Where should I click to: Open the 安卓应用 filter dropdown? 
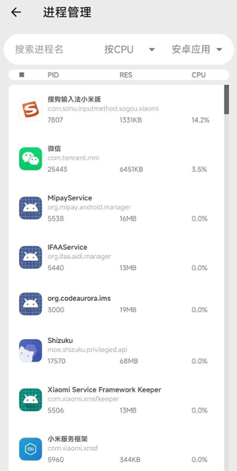tap(197, 49)
